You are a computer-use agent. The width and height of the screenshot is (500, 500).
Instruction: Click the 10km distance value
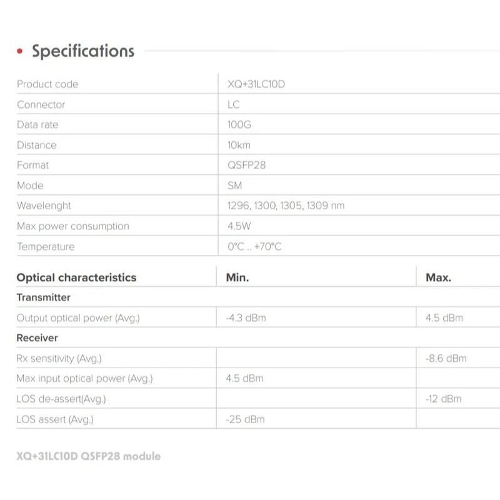tap(238, 145)
